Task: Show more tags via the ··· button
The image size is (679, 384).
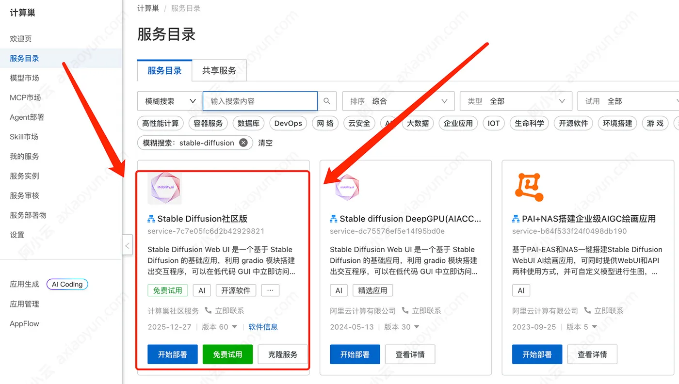Action: [x=270, y=290]
